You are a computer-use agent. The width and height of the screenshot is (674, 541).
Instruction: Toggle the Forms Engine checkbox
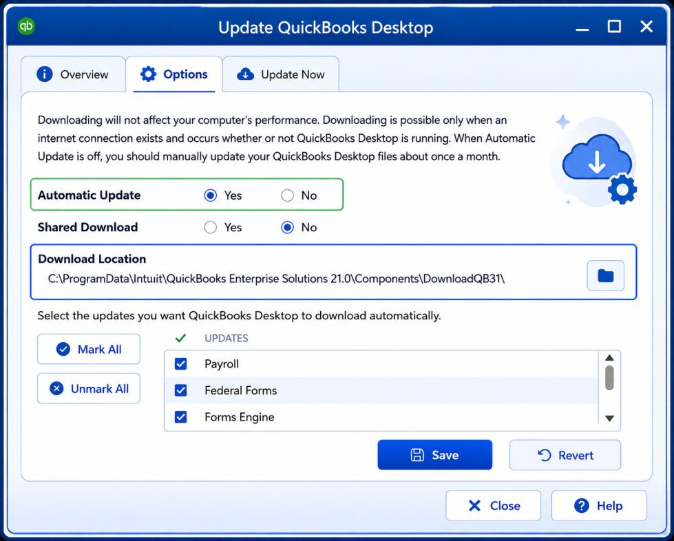[181, 417]
